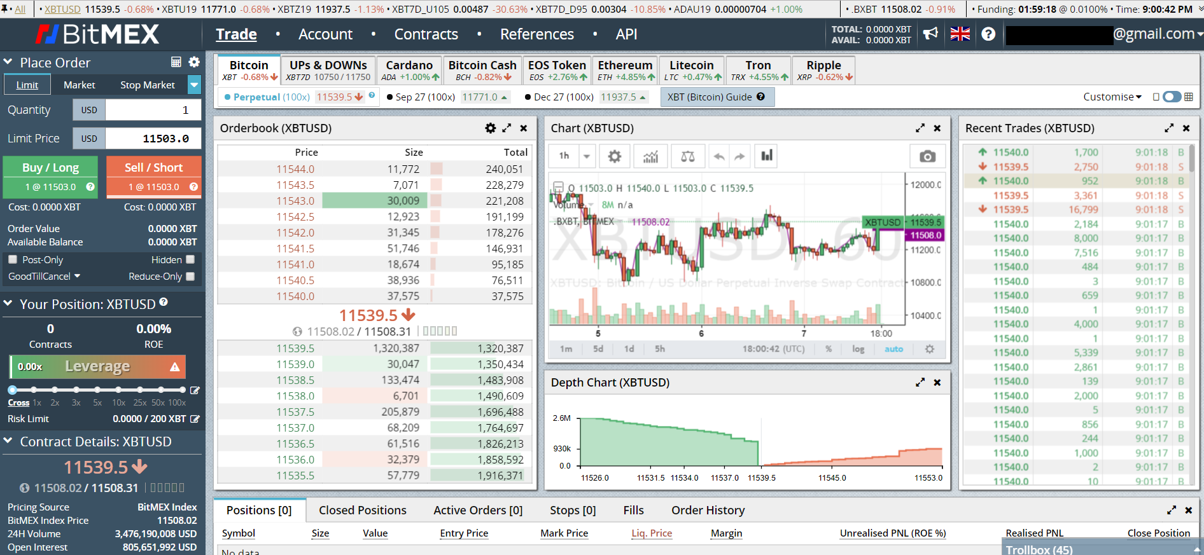Edit Risk Limit icon
The width and height of the screenshot is (1204, 555).
(x=195, y=419)
